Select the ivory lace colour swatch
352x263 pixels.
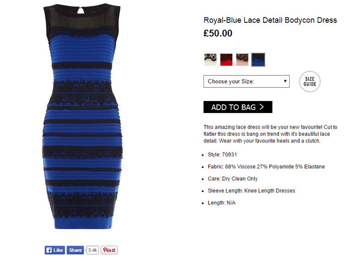click(210, 59)
